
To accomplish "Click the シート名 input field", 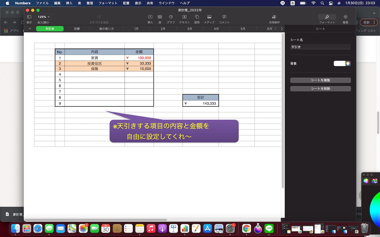I will [321, 47].
